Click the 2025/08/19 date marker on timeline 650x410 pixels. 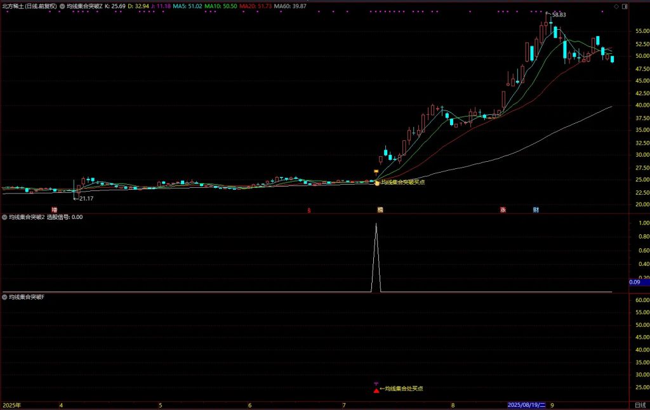click(x=527, y=404)
